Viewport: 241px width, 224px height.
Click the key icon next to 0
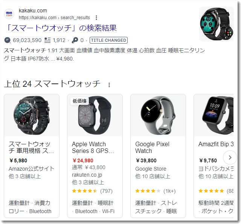click(75, 40)
